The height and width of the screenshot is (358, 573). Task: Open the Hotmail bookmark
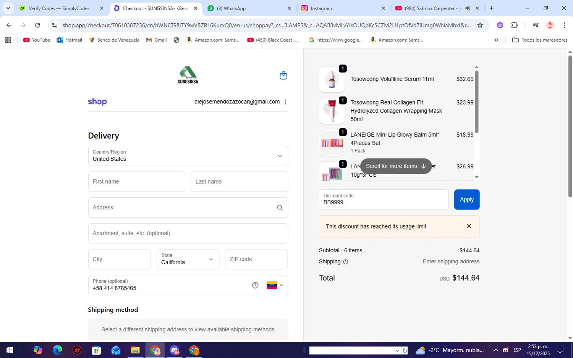pyautogui.click(x=70, y=40)
